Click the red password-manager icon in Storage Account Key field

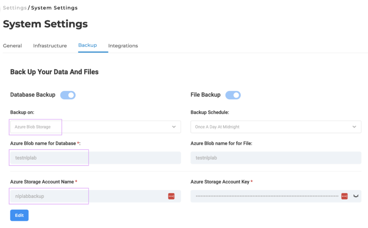[x=344, y=196]
